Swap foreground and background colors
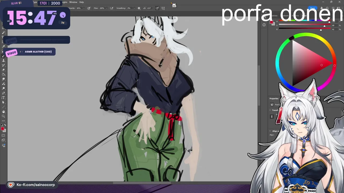This screenshot has width=344, height=193. tap(5, 125)
